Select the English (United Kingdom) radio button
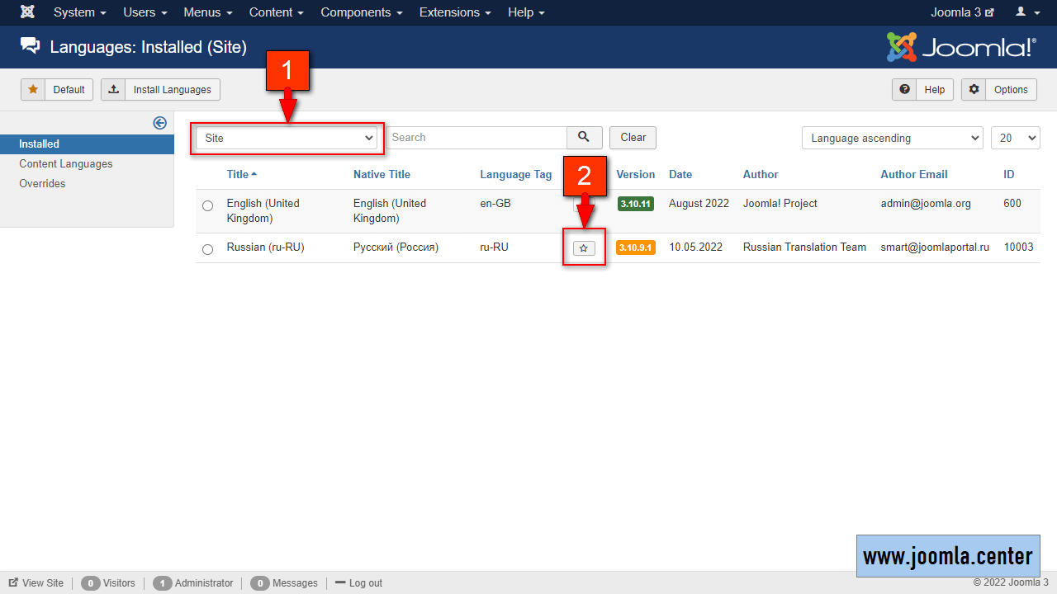 click(x=207, y=205)
